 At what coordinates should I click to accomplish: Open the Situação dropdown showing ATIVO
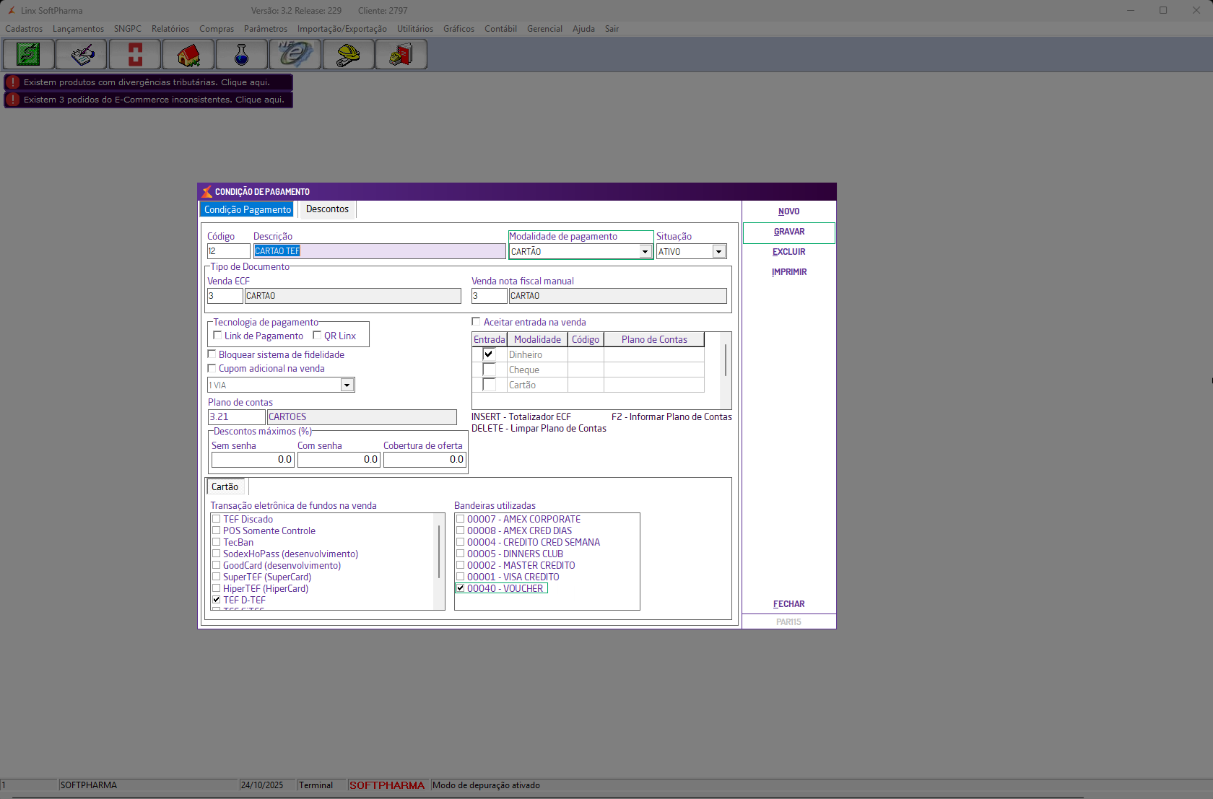pyautogui.click(x=718, y=252)
